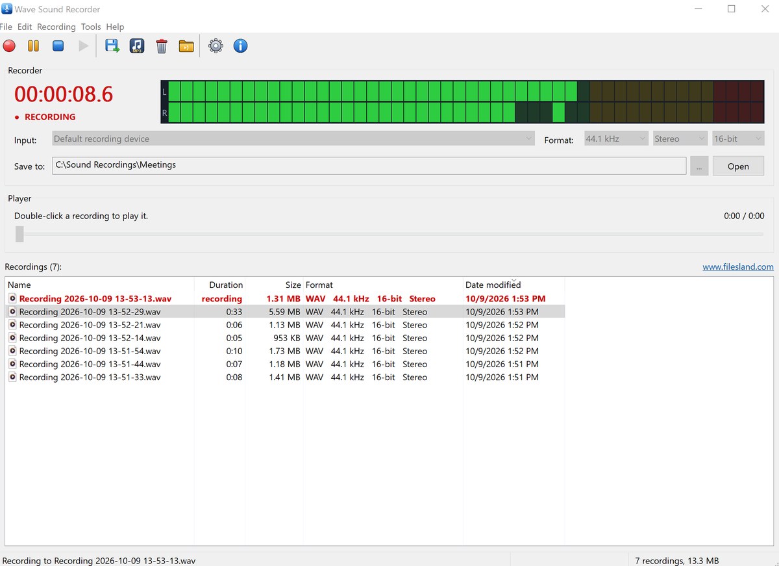Click the 1.41 MB size cell
The width and height of the screenshot is (779, 566).
tap(284, 377)
